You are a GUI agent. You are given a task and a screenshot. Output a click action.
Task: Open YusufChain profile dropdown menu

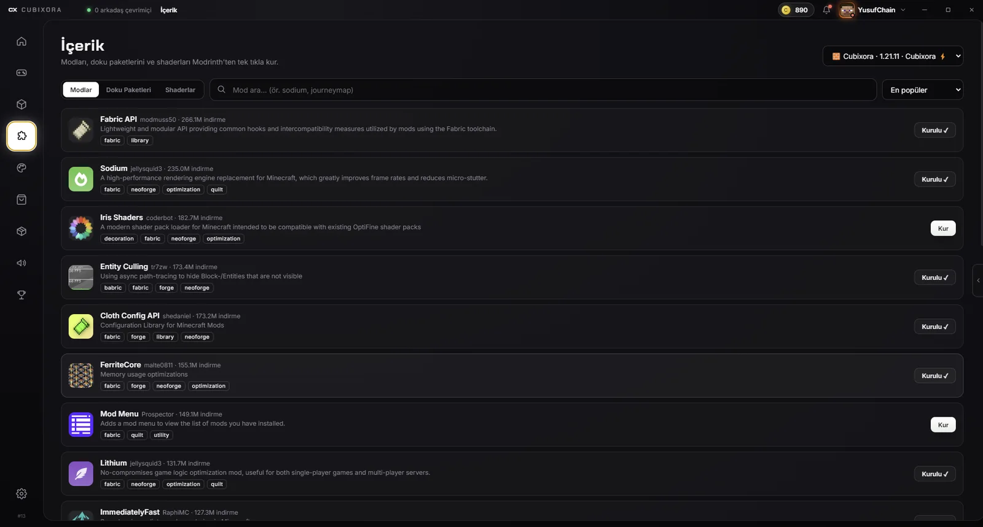(x=872, y=10)
